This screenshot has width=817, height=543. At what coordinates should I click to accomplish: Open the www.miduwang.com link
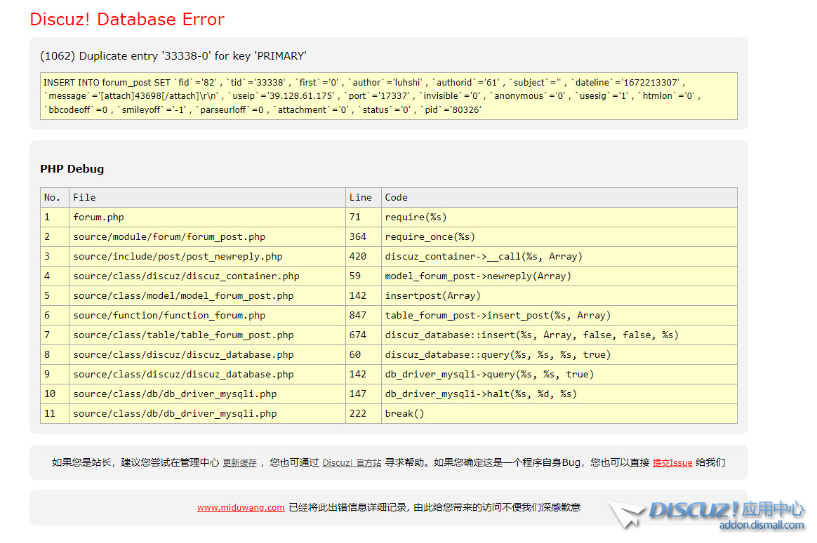241,508
